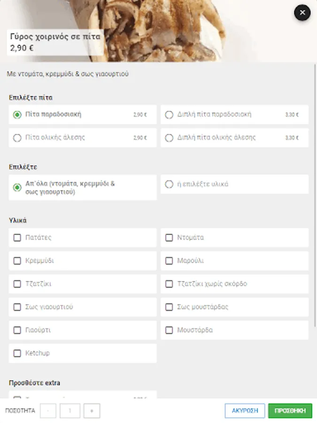The image size is (317, 423).
Task: Choose Διπλή πίτα παραδοσιακή option
Action: pyautogui.click(x=169, y=115)
